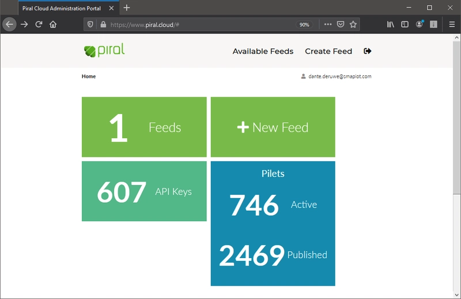The image size is (461, 299).
Task: Open the tracking protection shield icon
Action: [x=90, y=24]
